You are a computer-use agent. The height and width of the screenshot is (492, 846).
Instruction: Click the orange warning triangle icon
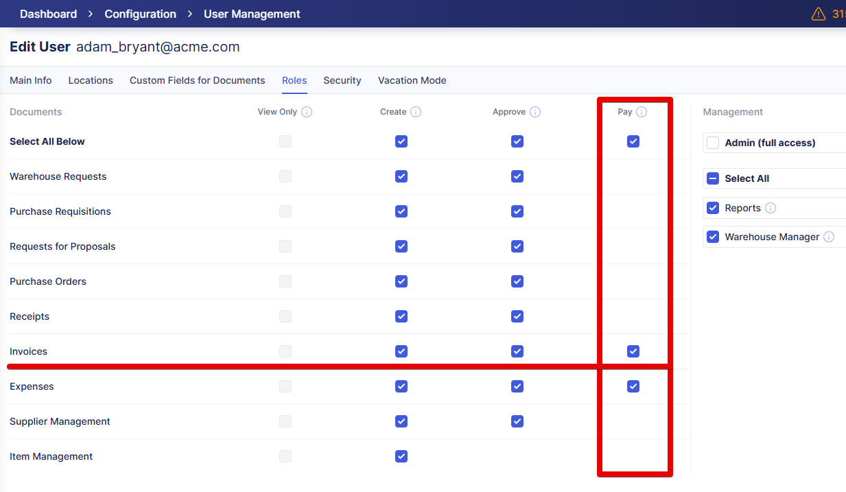tap(818, 14)
